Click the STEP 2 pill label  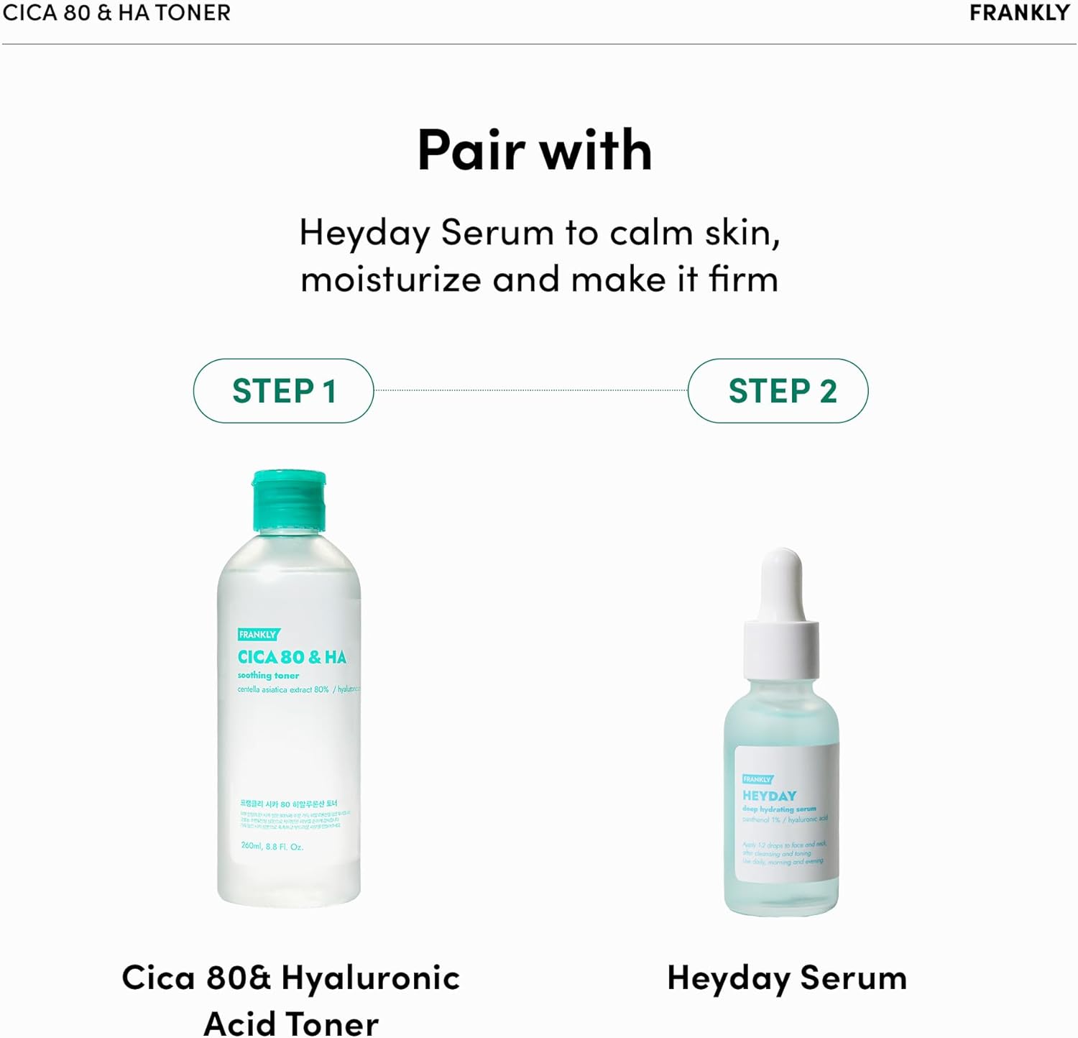[x=778, y=391]
